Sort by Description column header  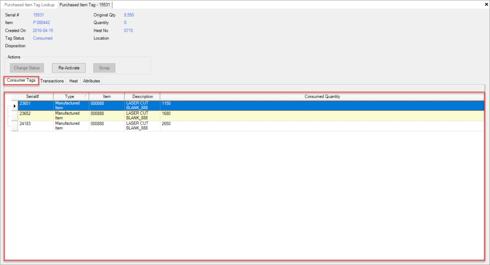(142, 97)
